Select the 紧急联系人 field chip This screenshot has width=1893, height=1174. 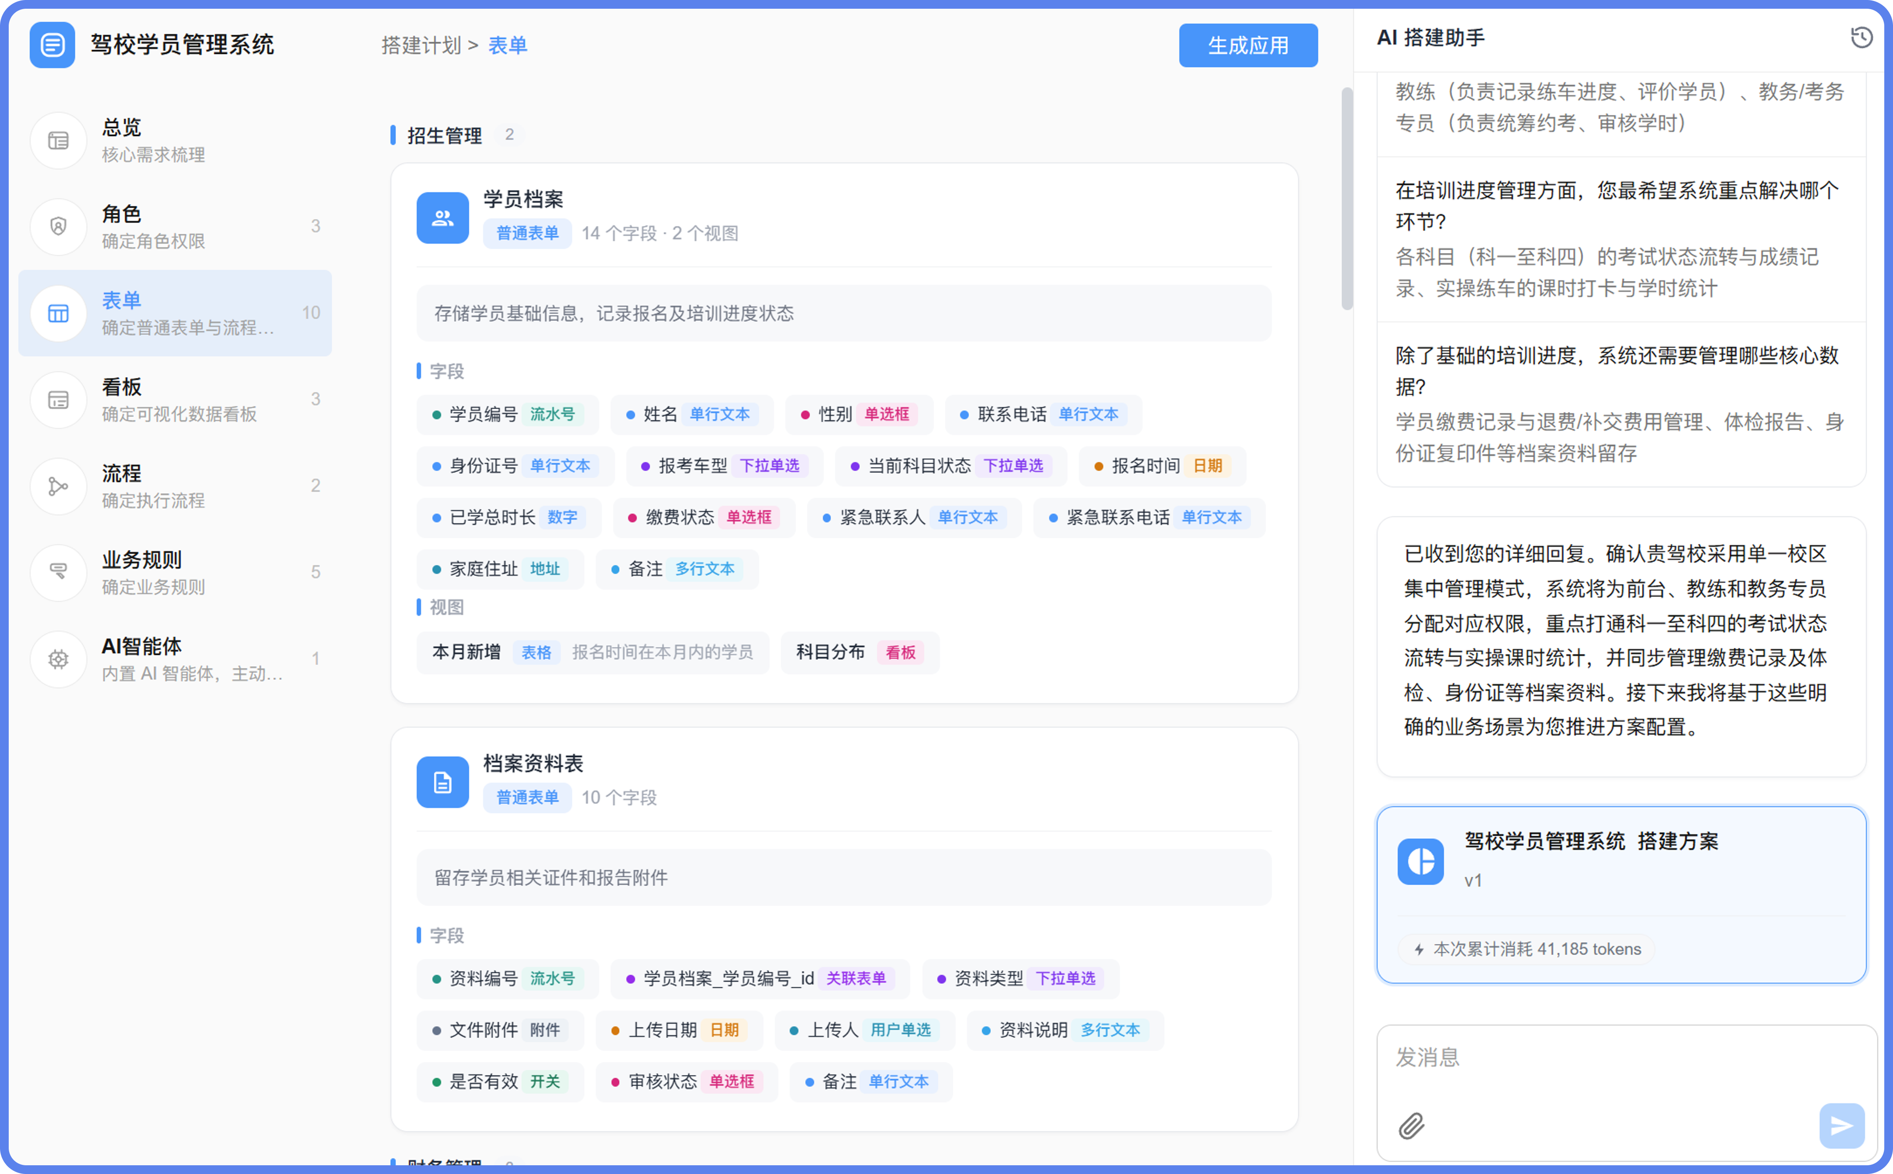click(x=915, y=518)
